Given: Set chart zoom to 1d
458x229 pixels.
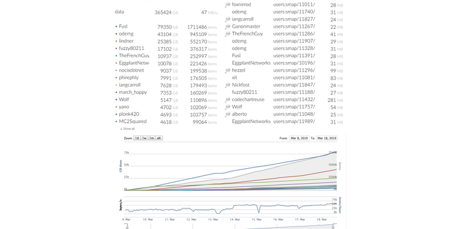Looking at the screenshot, I should 137,138.
